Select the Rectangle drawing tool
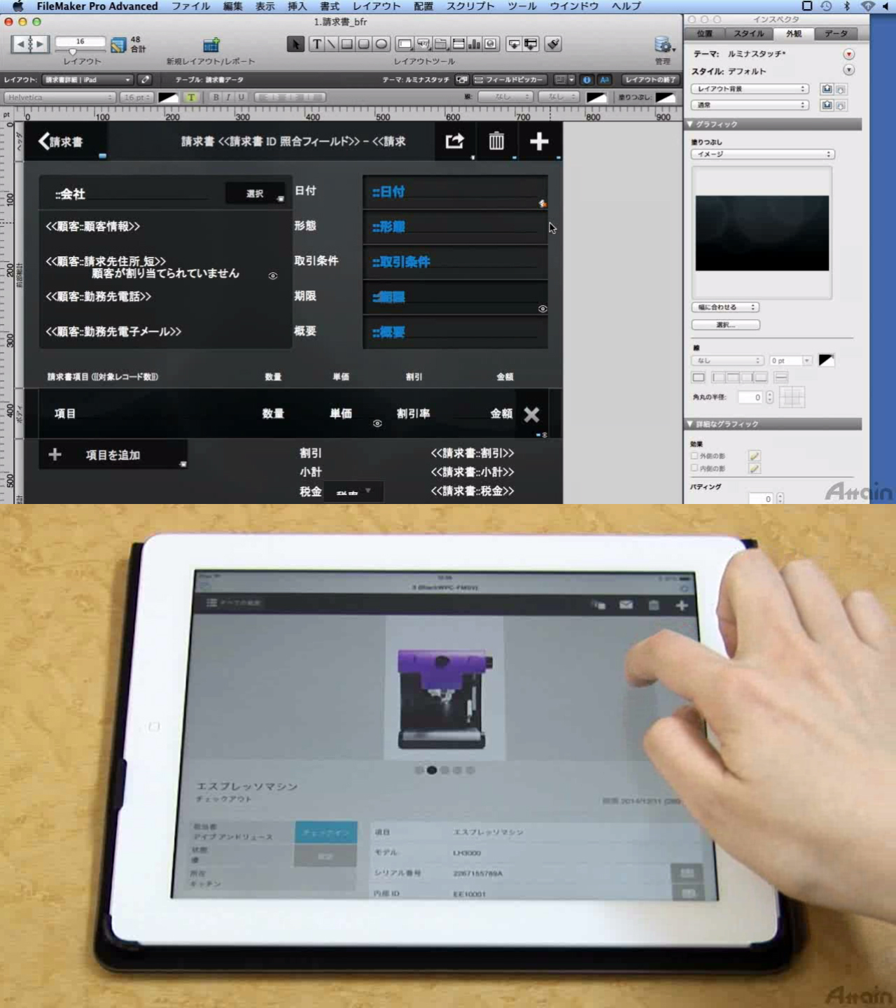The image size is (896, 1008). click(x=346, y=44)
